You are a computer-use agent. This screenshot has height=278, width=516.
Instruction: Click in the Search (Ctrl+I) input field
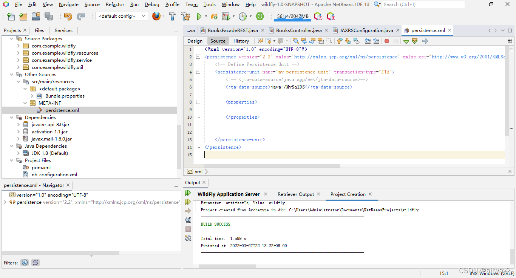coord(423,4)
